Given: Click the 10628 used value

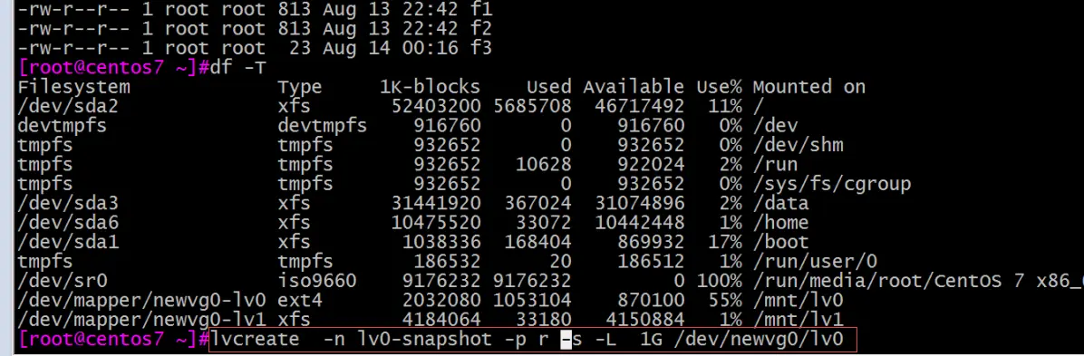Looking at the screenshot, I should 544,165.
